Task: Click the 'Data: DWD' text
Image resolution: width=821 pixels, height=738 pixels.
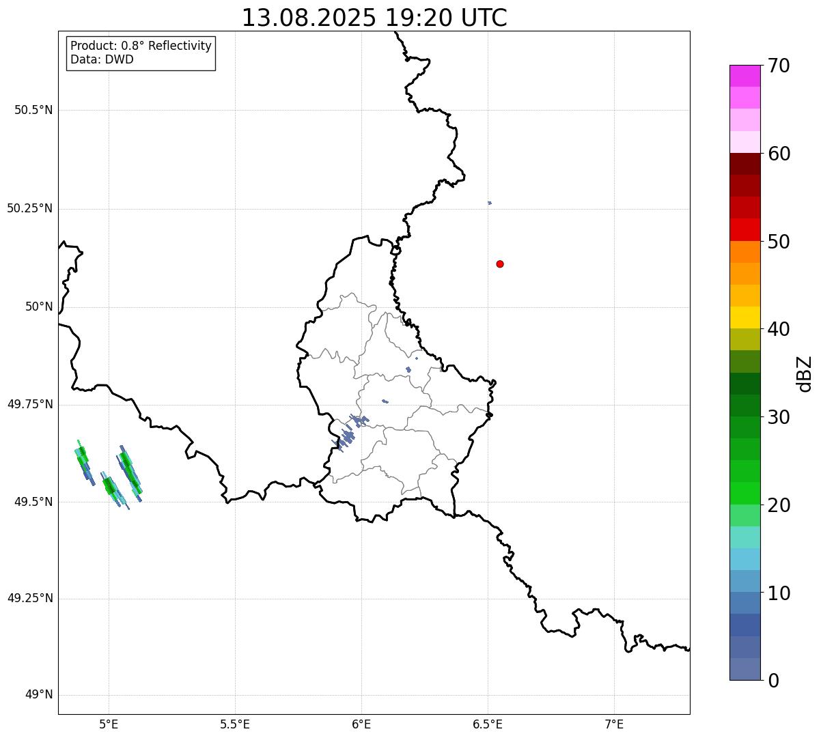Action: pos(102,59)
